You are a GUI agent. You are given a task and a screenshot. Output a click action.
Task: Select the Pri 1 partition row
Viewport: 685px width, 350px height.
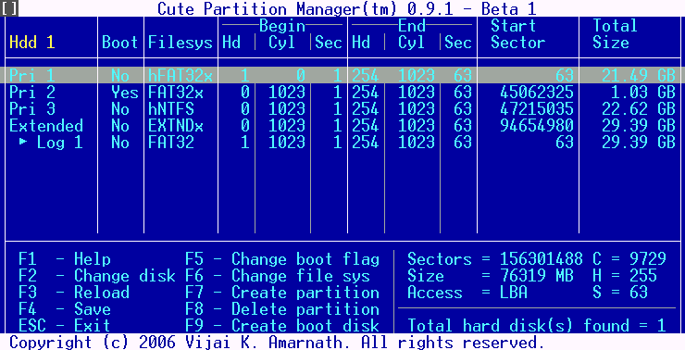(342, 76)
